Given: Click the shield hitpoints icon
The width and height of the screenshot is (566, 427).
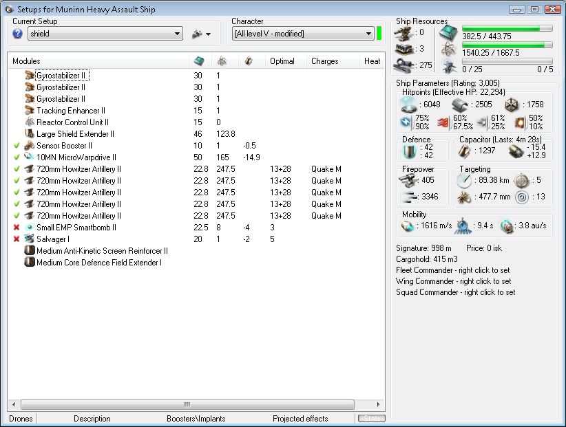Looking at the screenshot, I should pos(408,105).
